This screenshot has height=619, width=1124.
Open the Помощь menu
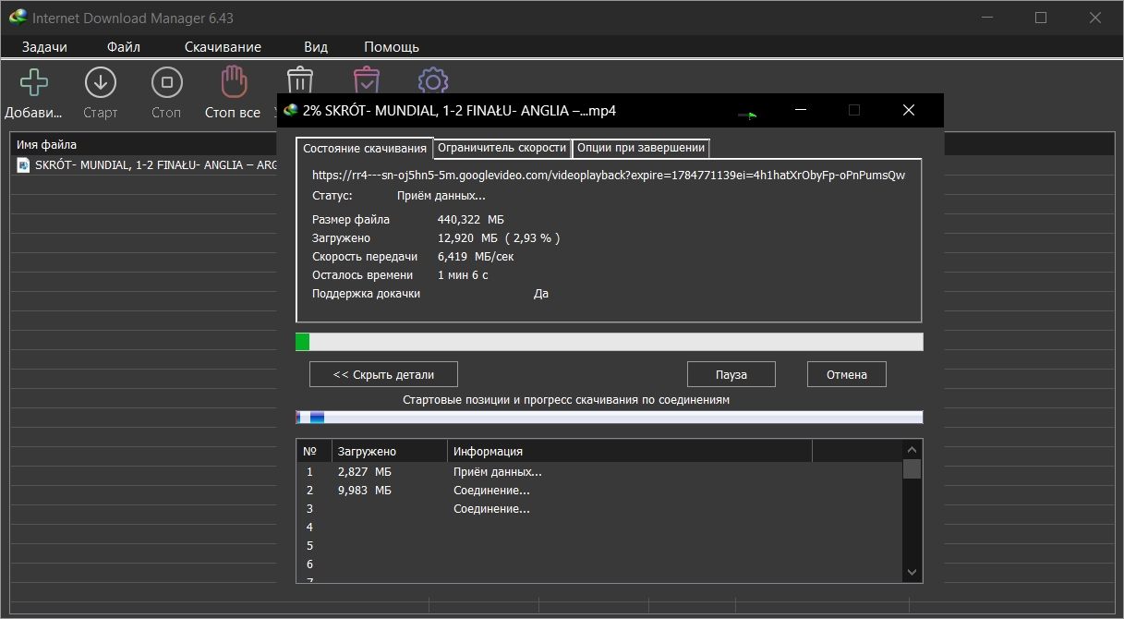pos(392,46)
